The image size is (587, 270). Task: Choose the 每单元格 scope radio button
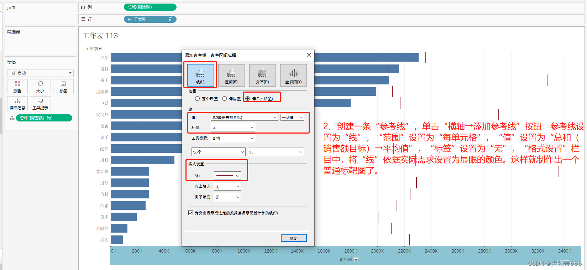(x=247, y=99)
